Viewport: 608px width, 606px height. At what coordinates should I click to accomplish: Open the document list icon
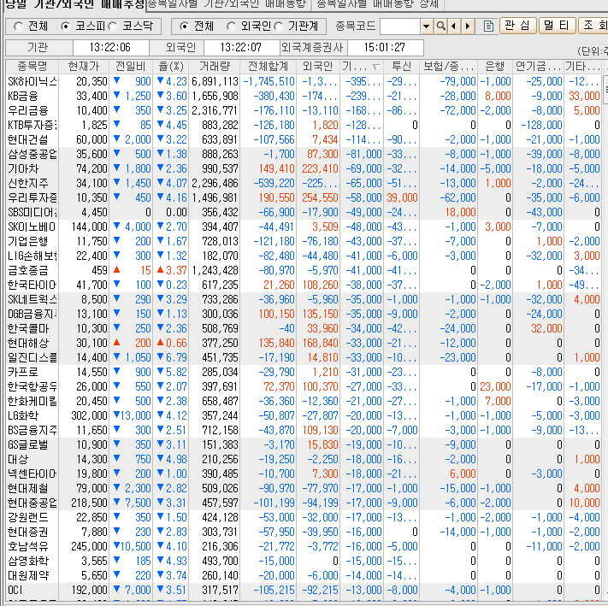pyautogui.click(x=488, y=26)
